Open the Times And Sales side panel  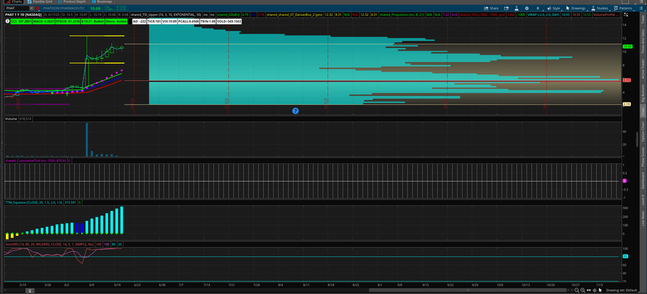click(643, 41)
